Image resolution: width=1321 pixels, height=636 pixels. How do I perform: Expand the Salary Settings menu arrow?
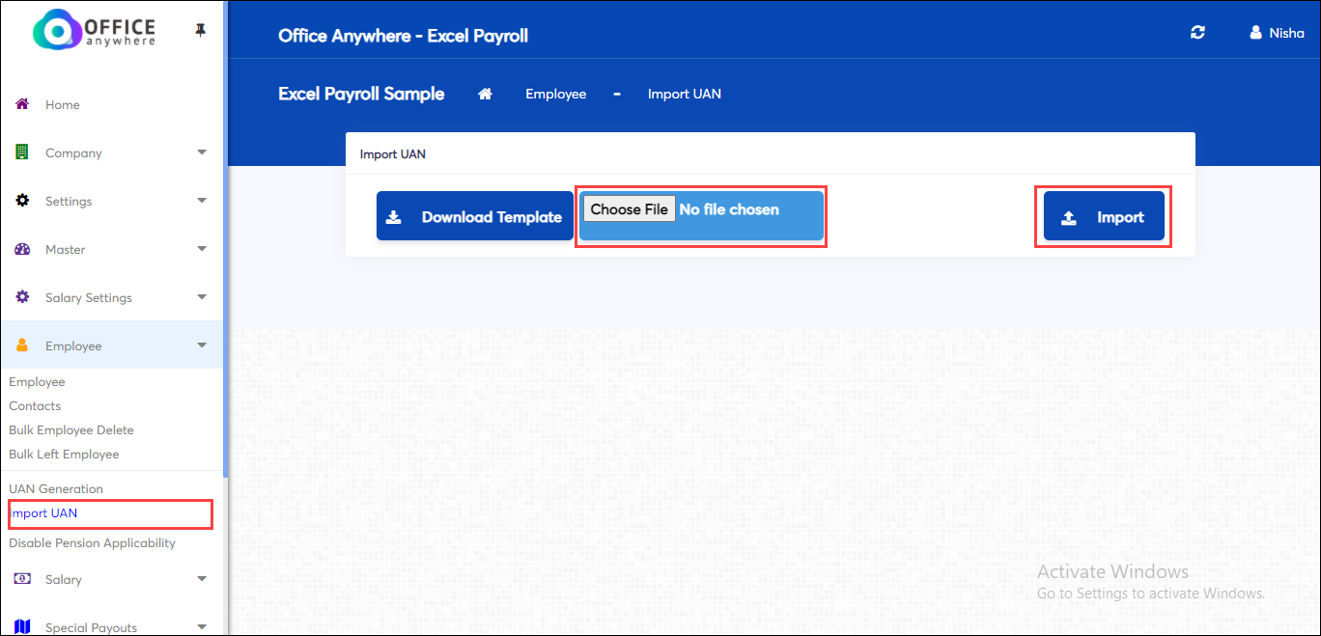coord(202,297)
